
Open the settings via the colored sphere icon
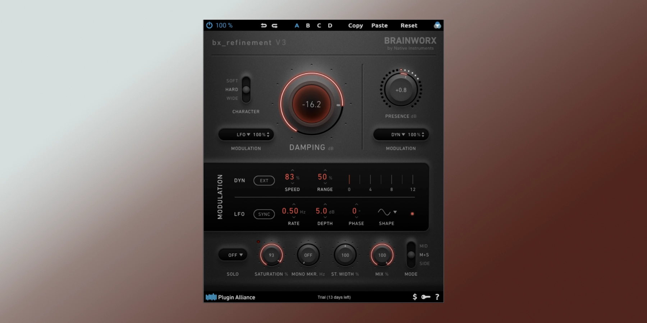pyautogui.click(x=437, y=25)
